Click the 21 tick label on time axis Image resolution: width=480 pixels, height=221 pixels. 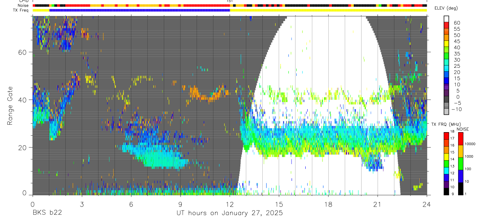(378, 204)
